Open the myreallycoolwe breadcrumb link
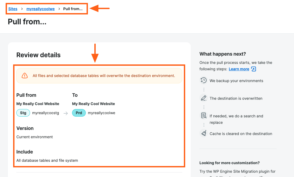 [40, 9]
